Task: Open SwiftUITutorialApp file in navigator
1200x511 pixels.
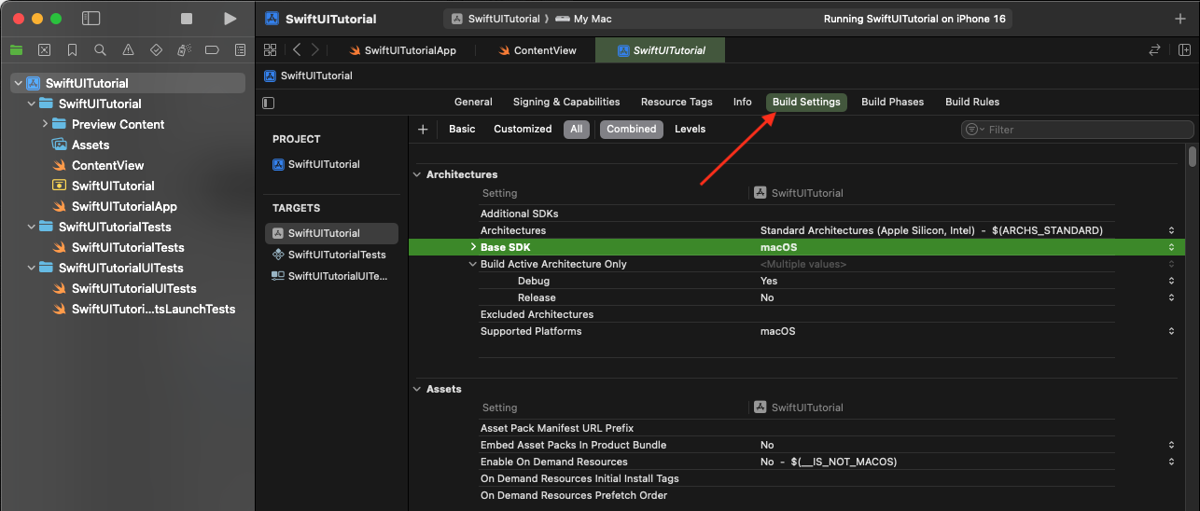Action: [114, 206]
